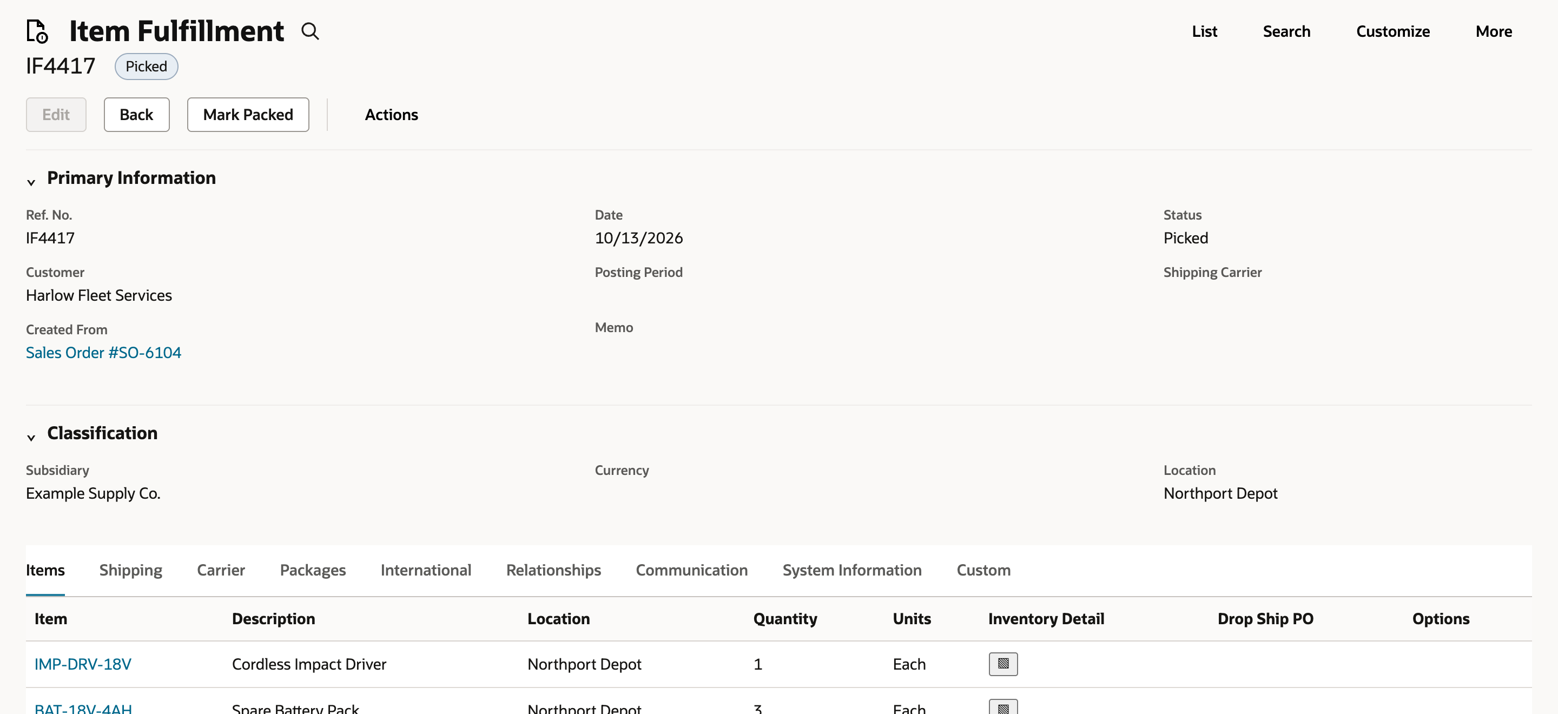Switch to the Packages tab

pyautogui.click(x=313, y=570)
